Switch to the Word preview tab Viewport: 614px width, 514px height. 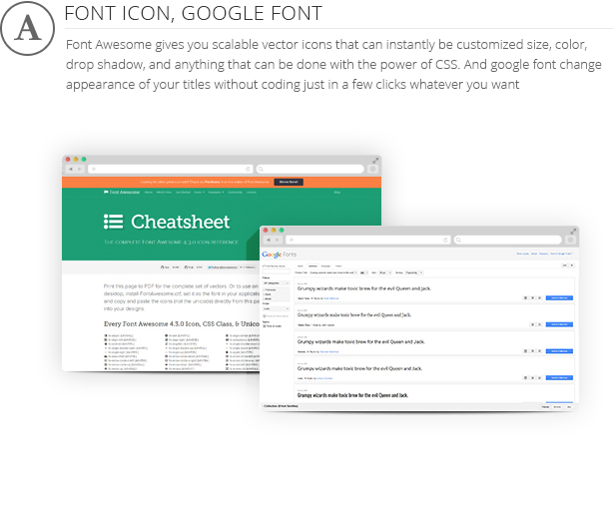[301, 266]
